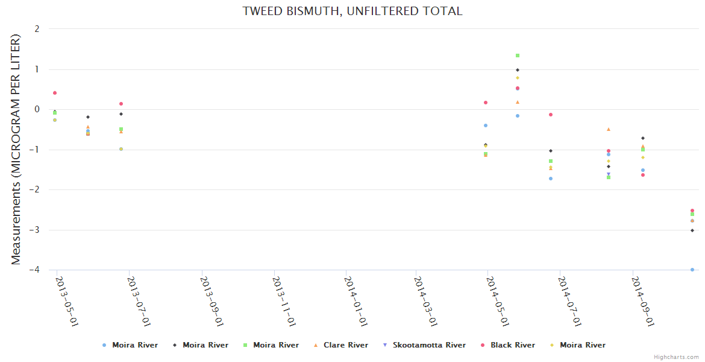Click the blue circle legend marker for Moira River
705x362 pixels.
tap(104, 345)
